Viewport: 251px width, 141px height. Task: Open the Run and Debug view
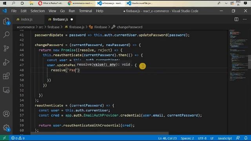click(6, 62)
